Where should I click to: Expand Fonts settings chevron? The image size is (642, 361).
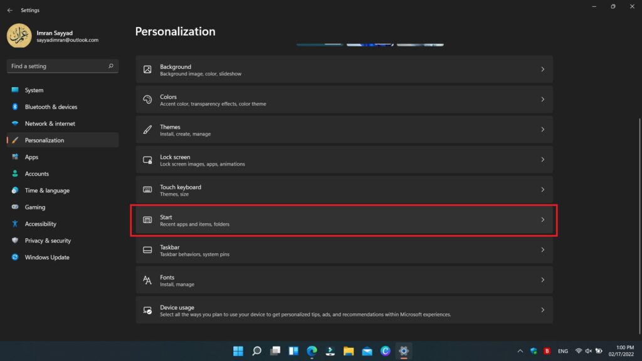(543, 280)
